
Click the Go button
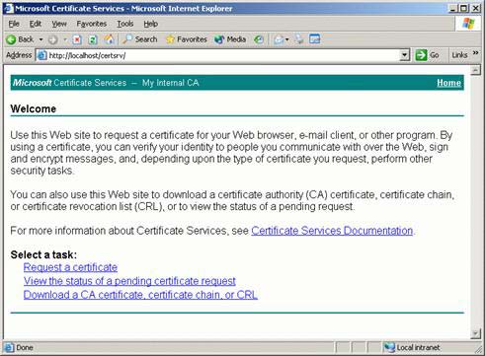click(x=427, y=55)
